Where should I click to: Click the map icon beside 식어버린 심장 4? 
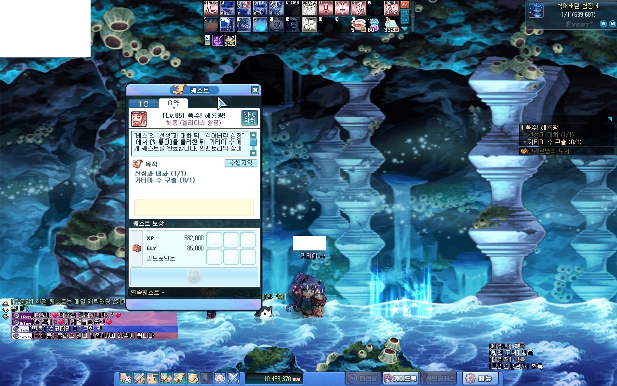536,10
